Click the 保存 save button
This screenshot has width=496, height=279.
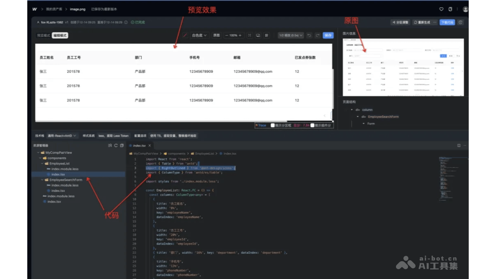327,36
